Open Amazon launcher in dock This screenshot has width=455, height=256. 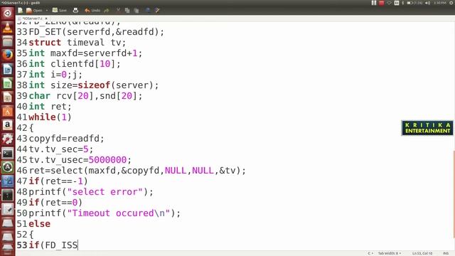pyautogui.click(x=8, y=125)
